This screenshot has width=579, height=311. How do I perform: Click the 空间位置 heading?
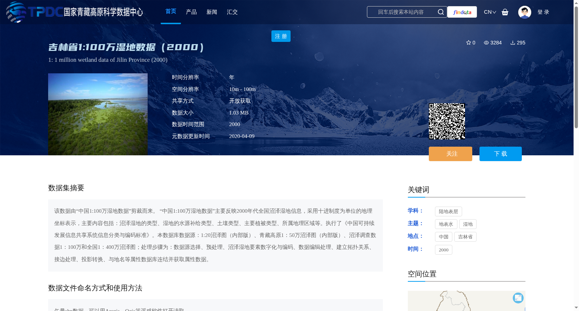(422, 274)
